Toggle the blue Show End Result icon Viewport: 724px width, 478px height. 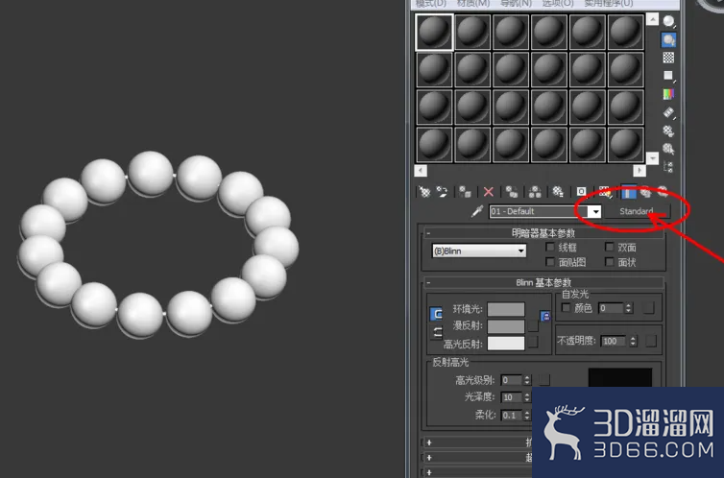[x=628, y=191]
